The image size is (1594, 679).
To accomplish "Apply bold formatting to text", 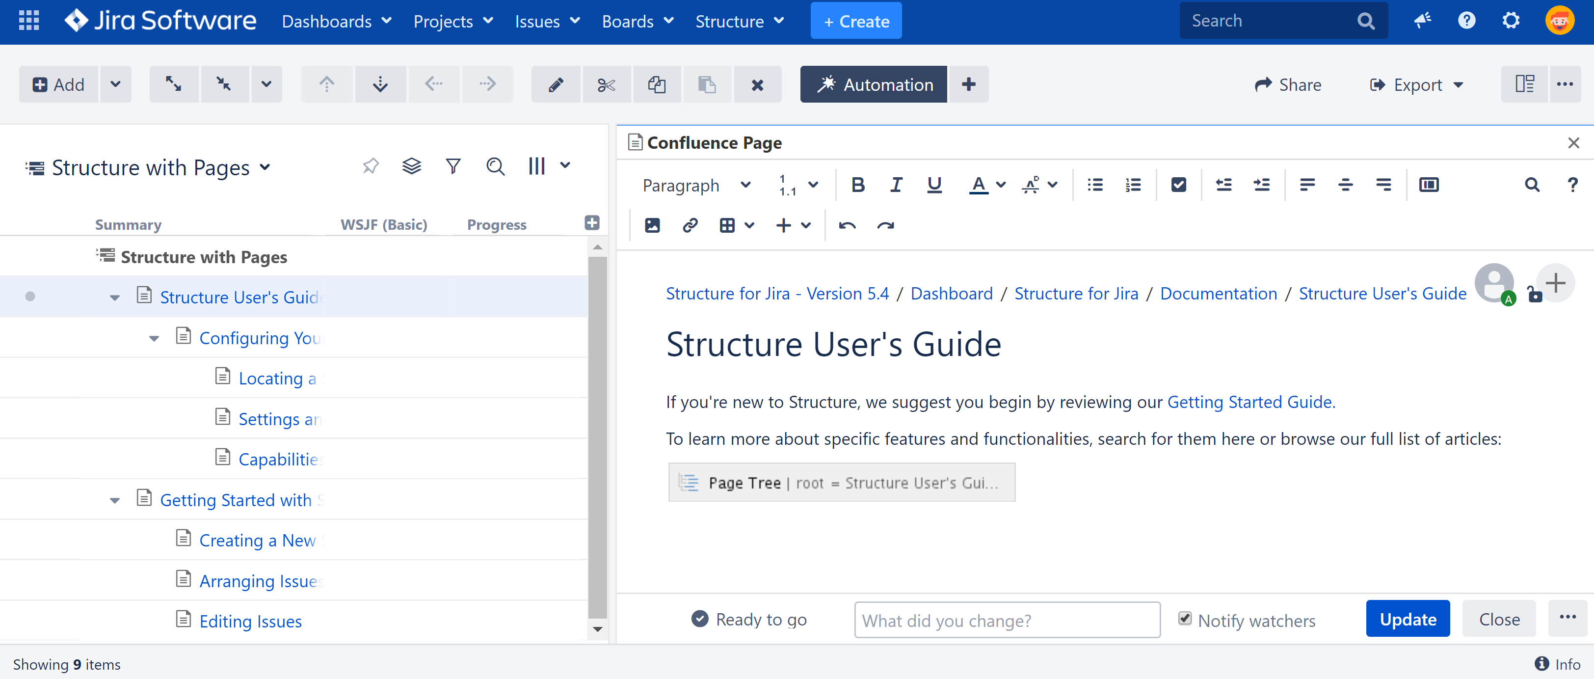I will 858,185.
